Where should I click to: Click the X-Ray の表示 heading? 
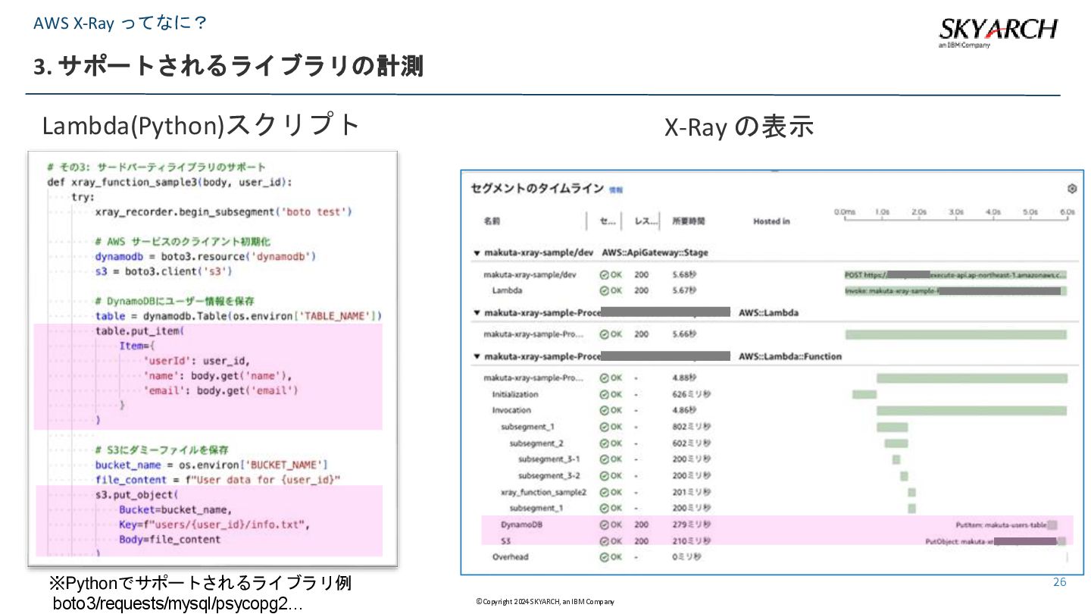(739, 127)
